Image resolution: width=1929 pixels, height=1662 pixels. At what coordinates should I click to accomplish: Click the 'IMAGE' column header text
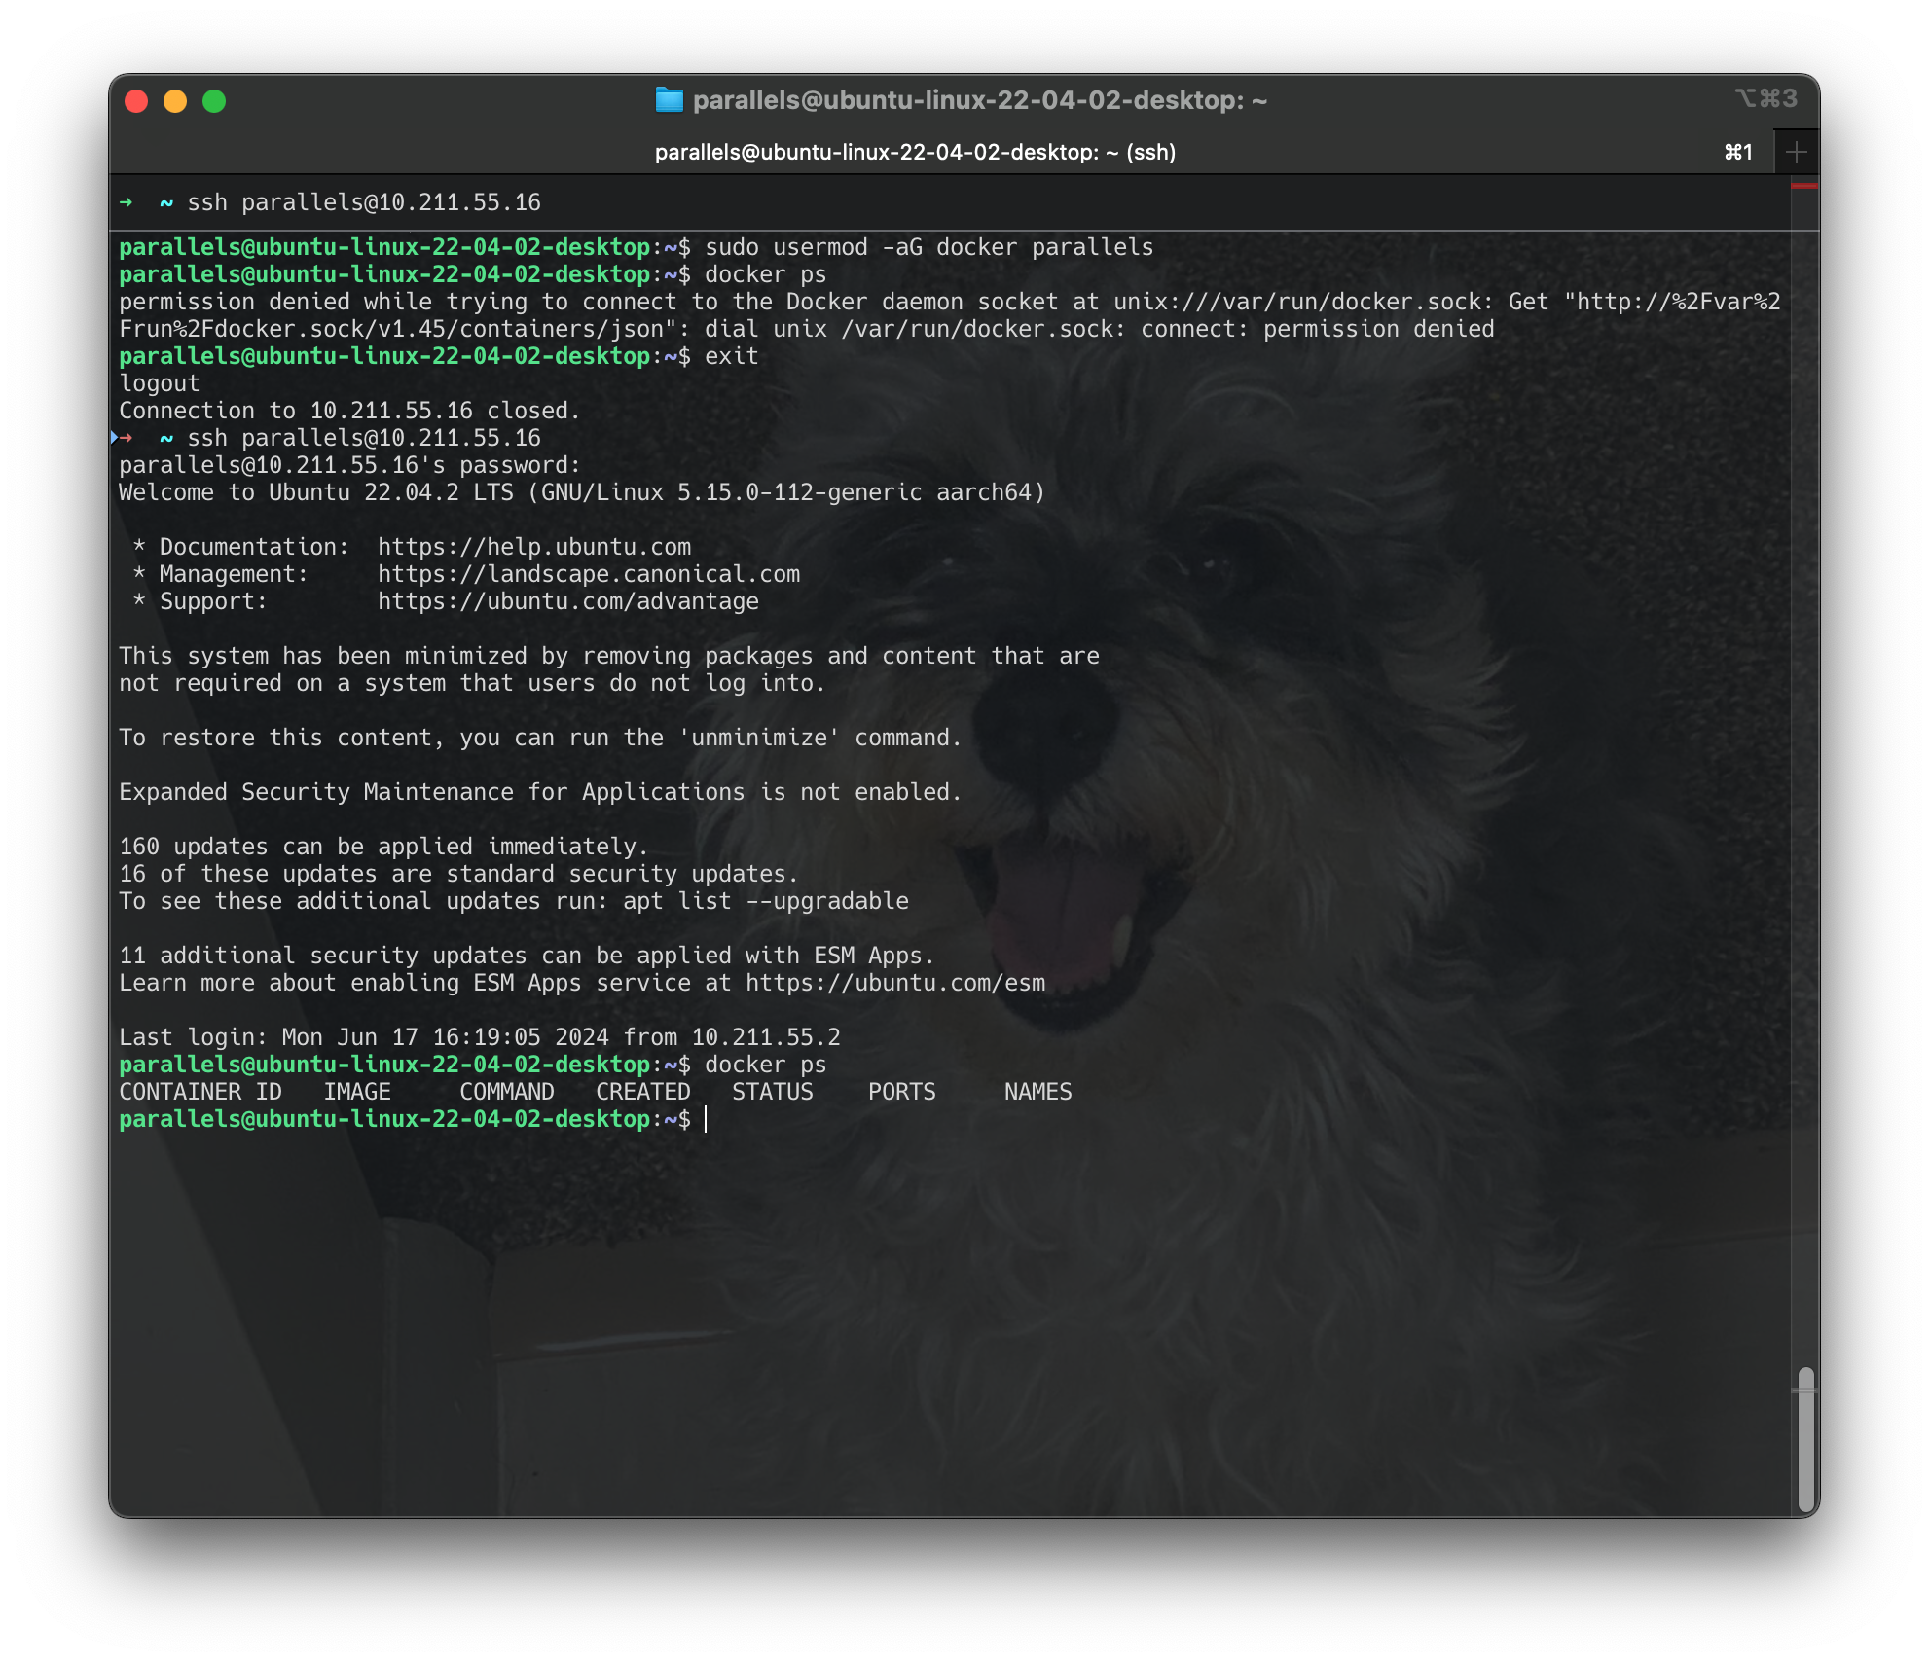pos(357,1092)
